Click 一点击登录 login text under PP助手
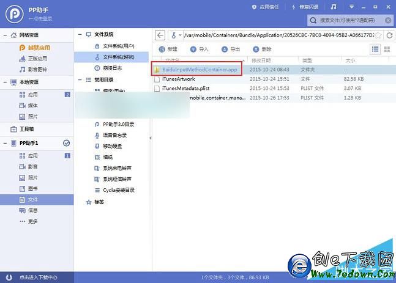This screenshot has width=396, height=283. tap(40, 19)
